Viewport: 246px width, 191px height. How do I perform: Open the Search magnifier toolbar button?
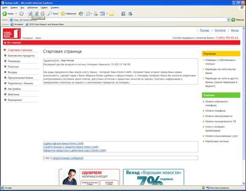coord(53,13)
